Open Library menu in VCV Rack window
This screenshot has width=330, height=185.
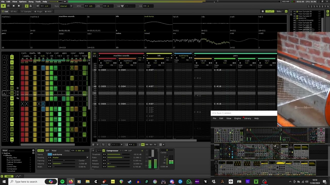click(247, 118)
